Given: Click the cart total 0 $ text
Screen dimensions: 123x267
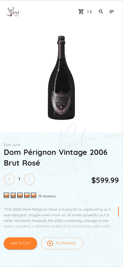Looking at the screenshot, I should (89, 12).
